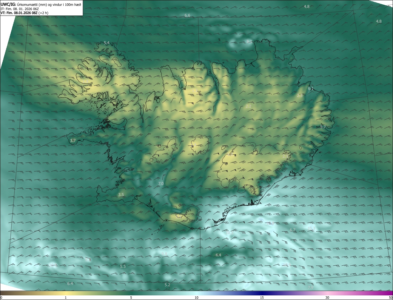393x300 pixels.
Task: Click the title line 'UWC/IG: Úrkomumætti (mm) og vindur'
Action: (x=41, y=4)
